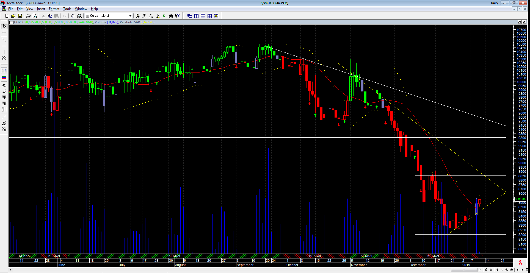Copy using the toolbar copy icon
This screenshot has height=273, width=530.
point(50,16)
